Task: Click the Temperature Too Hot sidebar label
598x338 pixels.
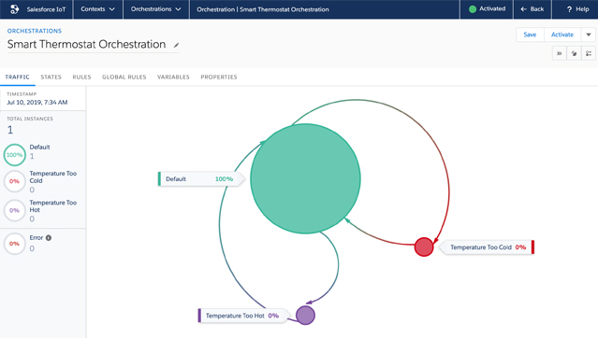Action: tap(53, 206)
